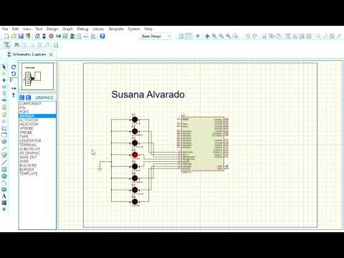Expand the Base Design variant dropdown
344x258 pixels.
click(x=156, y=37)
